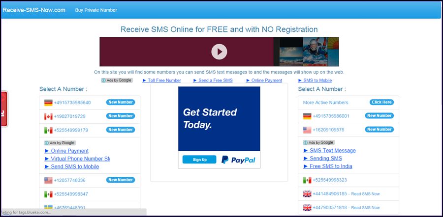Open More Active Numbers entry
The image size is (443, 217).
325,103
